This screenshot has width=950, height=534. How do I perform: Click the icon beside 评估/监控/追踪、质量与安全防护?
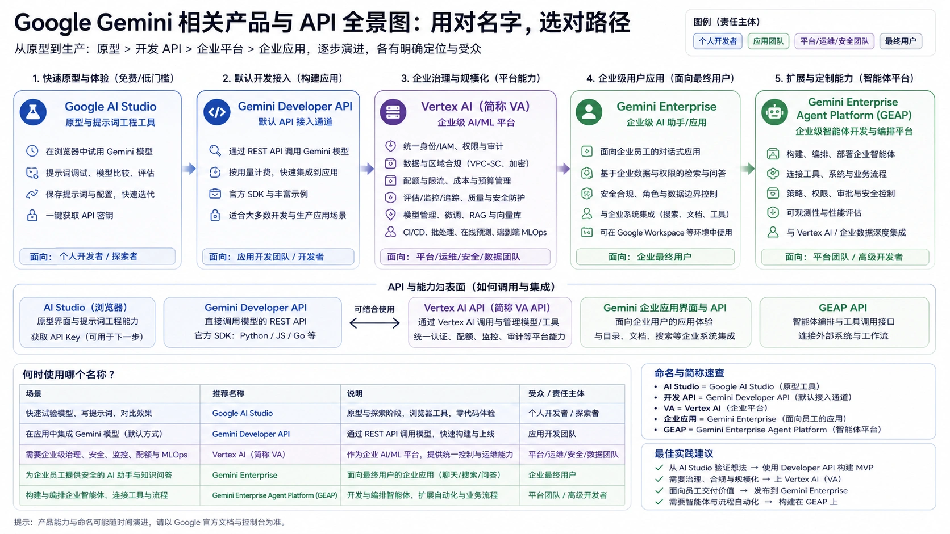(390, 197)
